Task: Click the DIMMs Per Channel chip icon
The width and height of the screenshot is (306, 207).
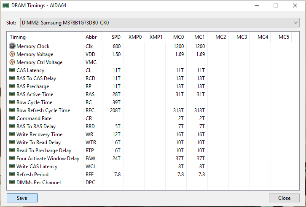Action: click(12, 182)
